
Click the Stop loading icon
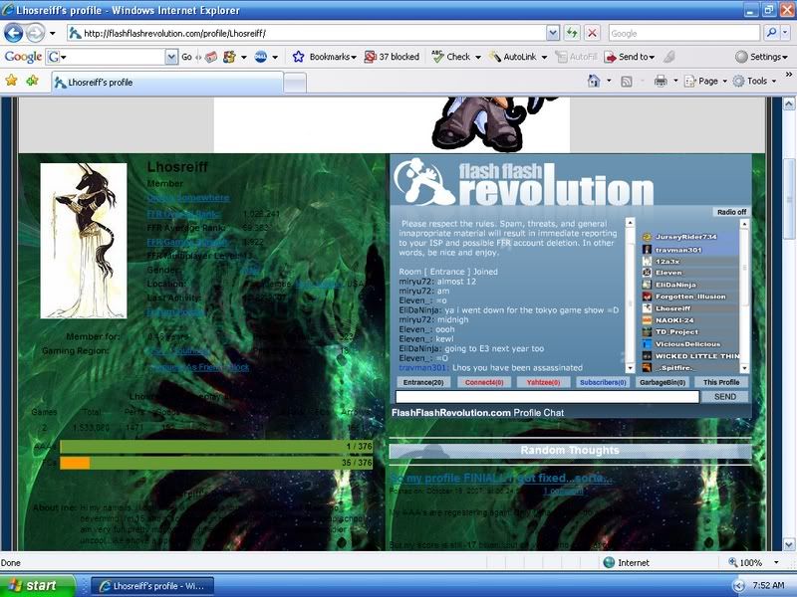[593, 33]
